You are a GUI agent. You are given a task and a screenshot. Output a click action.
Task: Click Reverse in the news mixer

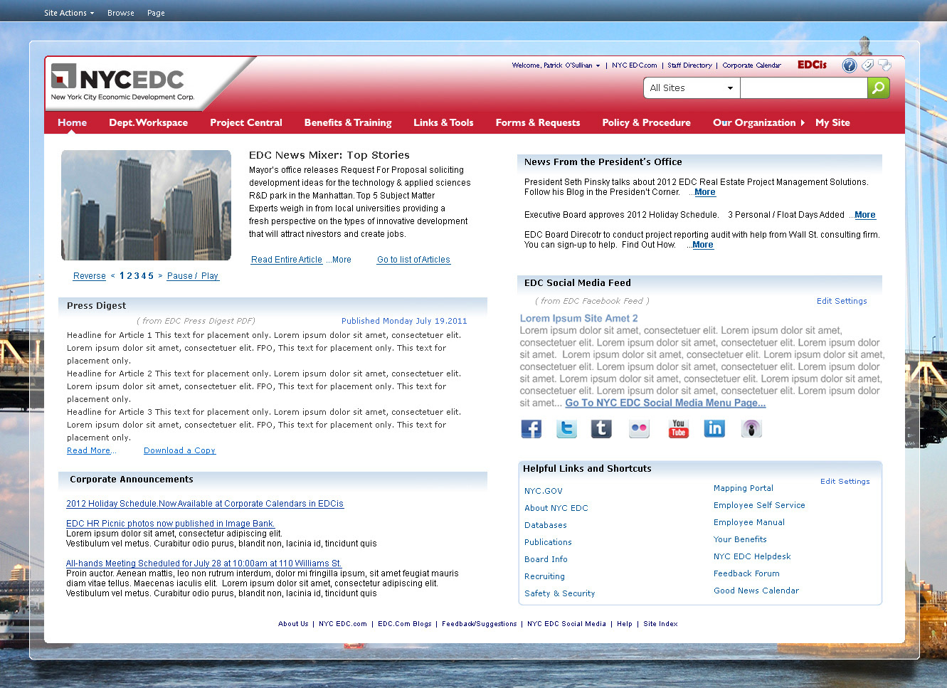[90, 276]
